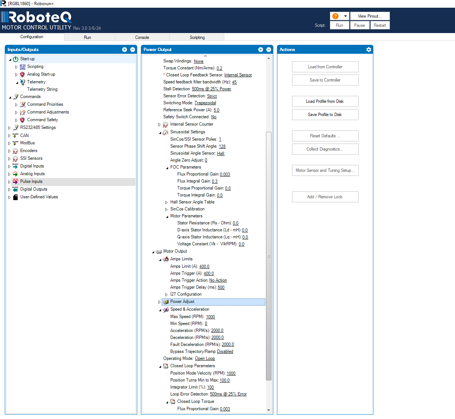
Task: Click the SSI Sensors icon
Action: [x=15, y=159]
